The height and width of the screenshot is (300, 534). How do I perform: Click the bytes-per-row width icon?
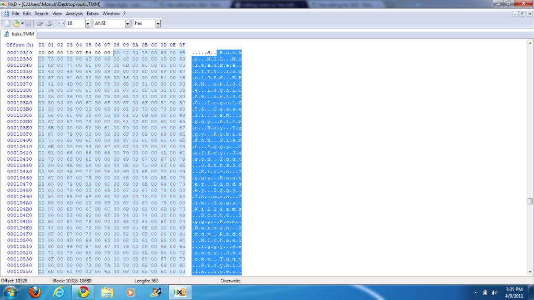tap(61, 23)
